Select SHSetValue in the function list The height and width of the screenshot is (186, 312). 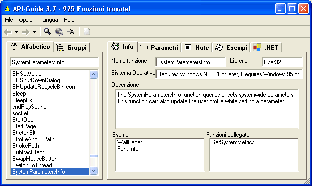50,74
